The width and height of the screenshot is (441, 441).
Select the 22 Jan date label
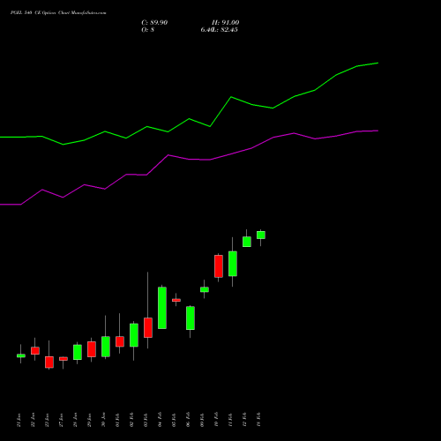tap(34, 420)
